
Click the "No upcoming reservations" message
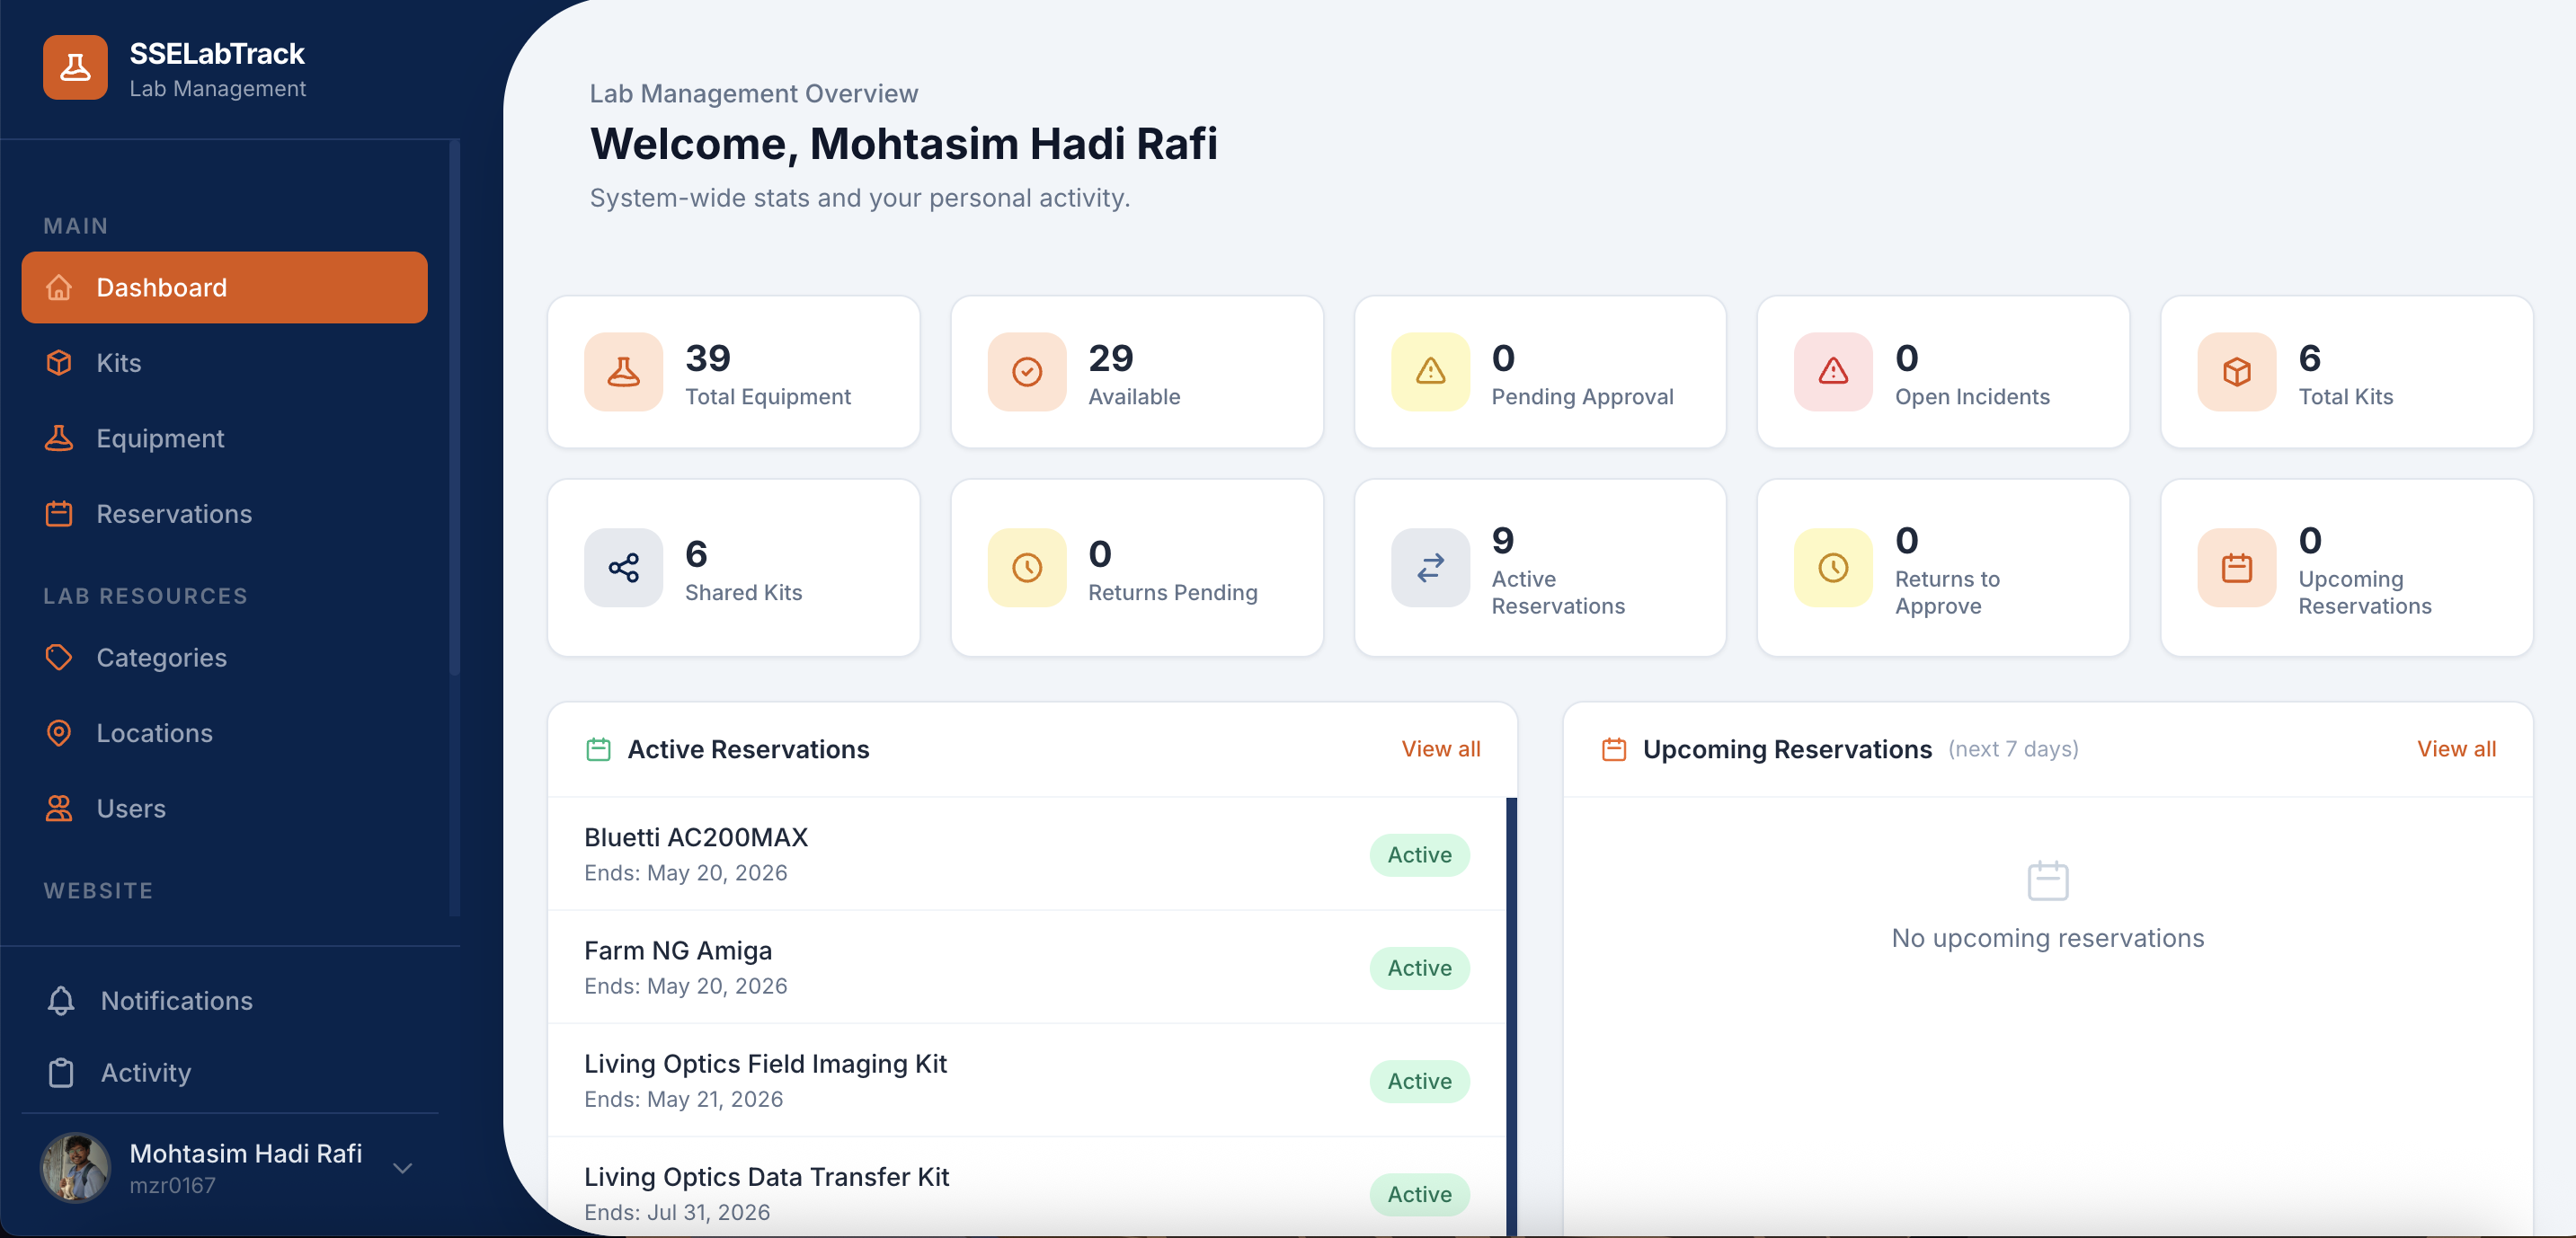(2048, 938)
